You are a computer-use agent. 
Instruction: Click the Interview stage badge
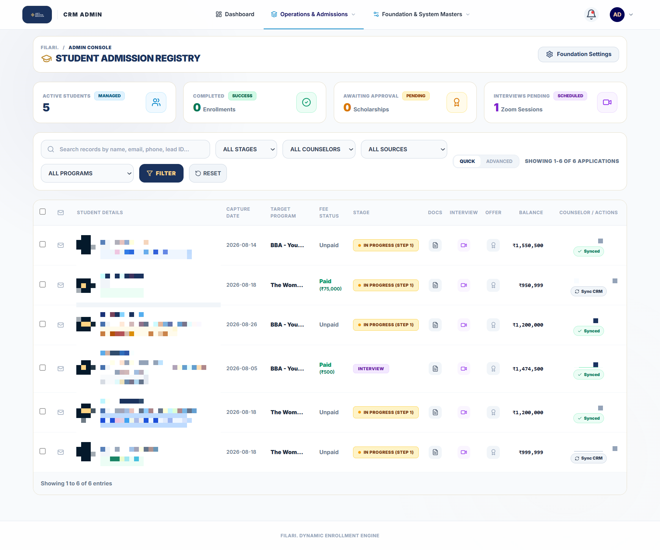(x=371, y=368)
